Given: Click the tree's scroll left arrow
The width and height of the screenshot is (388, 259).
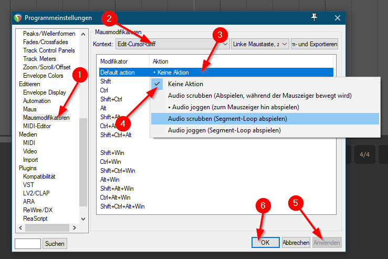Looking at the screenshot, I should pyautogui.click(x=20, y=227).
